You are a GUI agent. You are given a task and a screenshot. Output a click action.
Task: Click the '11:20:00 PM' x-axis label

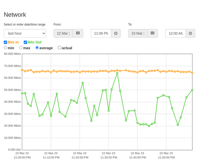80,158
